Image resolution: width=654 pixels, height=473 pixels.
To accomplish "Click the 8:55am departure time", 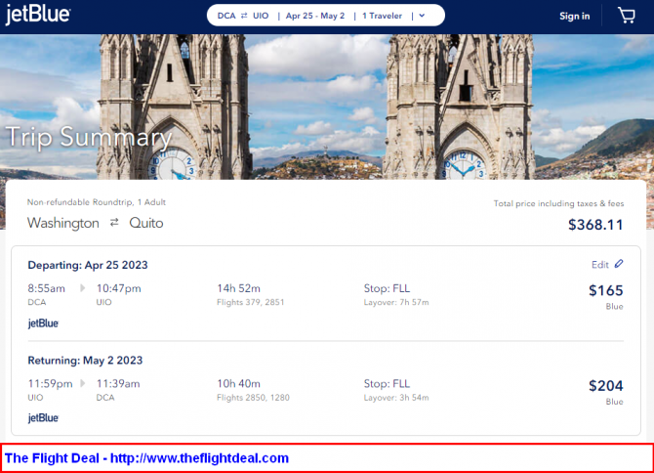I will click(46, 288).
